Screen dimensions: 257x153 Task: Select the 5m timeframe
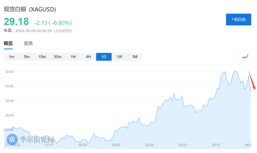[27, 57]
